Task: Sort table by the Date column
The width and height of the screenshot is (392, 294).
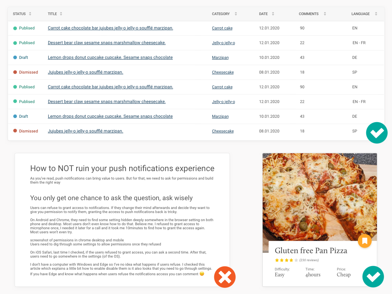Action: point(273,14)
